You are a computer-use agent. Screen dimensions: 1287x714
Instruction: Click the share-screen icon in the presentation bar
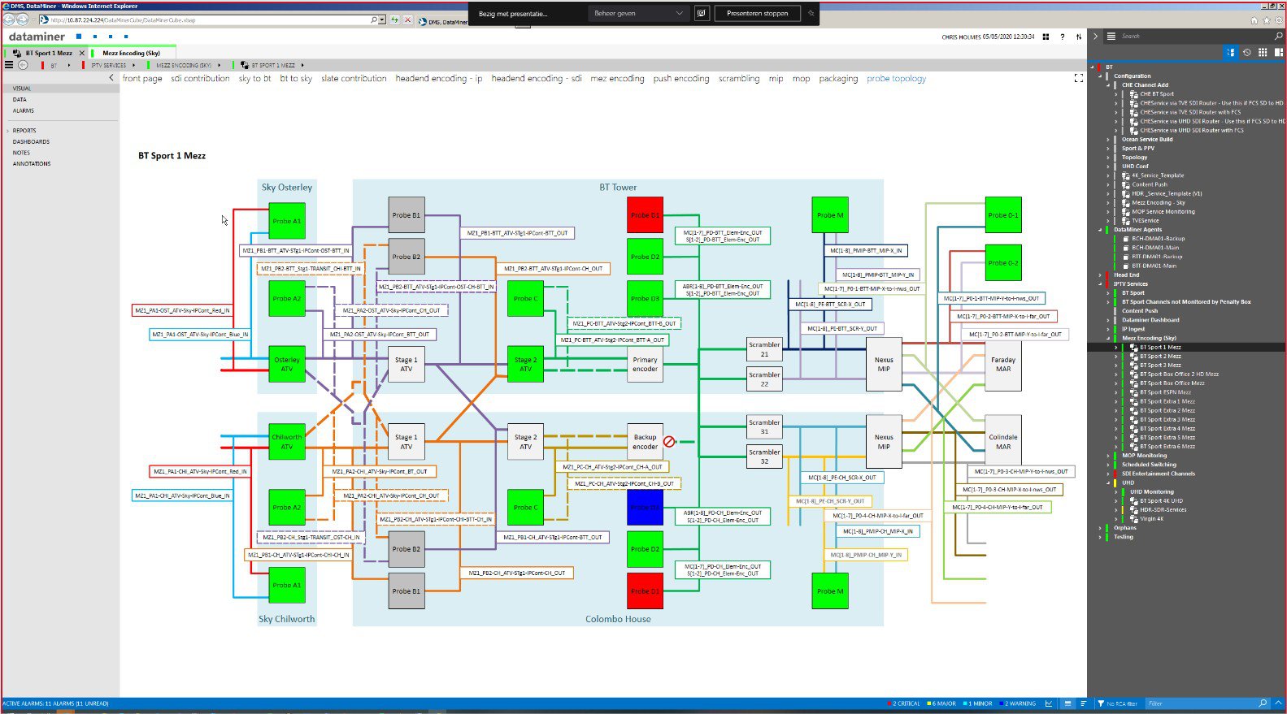(x=701, y=13)
